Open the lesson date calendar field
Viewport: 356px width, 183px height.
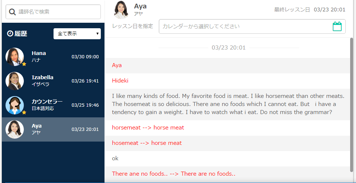[x=252, y=26]
